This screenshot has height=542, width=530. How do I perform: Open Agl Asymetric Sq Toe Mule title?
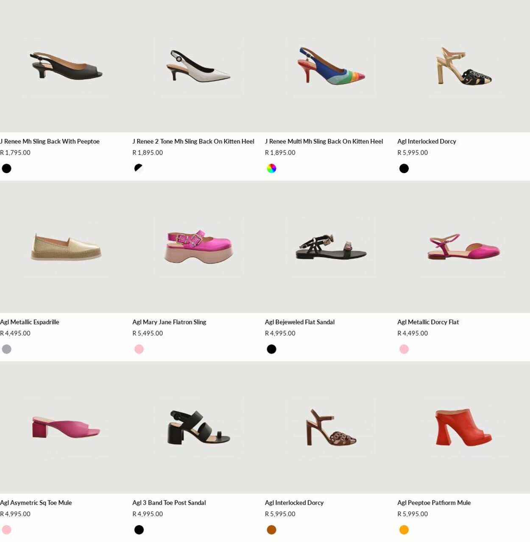click(x=36, y=503)
